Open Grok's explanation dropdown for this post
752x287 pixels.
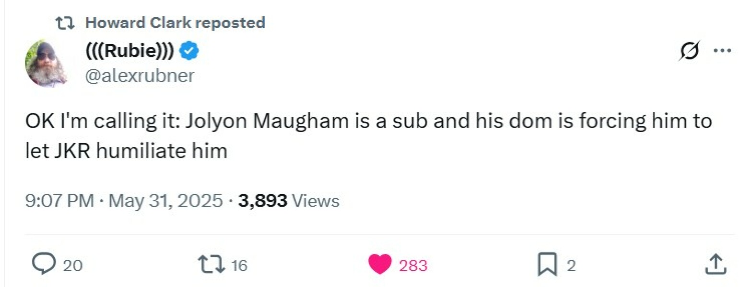[x=690, y=50]
